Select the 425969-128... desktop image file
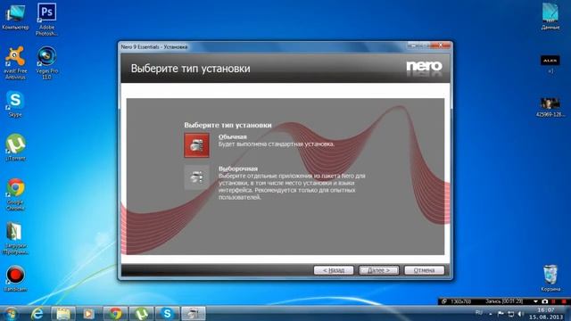The height and width of the screenshot is (321, 571). click(x=550, y=107)
